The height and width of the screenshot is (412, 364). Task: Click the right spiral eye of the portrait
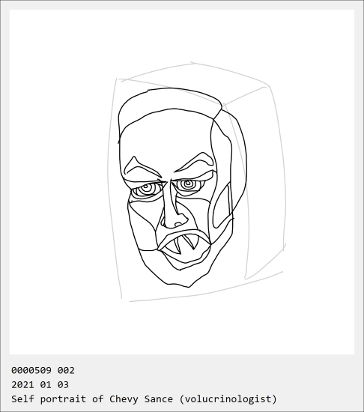point(188,184)
